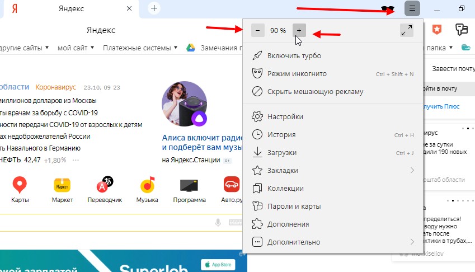Open the on-screen keyboard icon

[236, 223]
